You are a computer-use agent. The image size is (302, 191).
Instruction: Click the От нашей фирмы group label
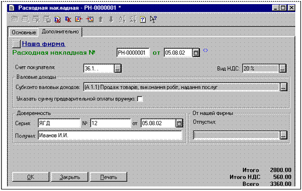click(213, 113)
